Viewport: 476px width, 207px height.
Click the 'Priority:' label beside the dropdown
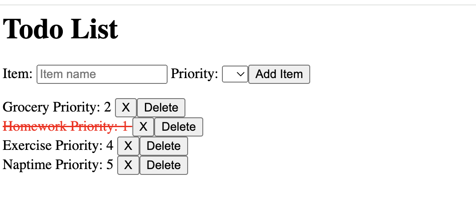point(194,74)
